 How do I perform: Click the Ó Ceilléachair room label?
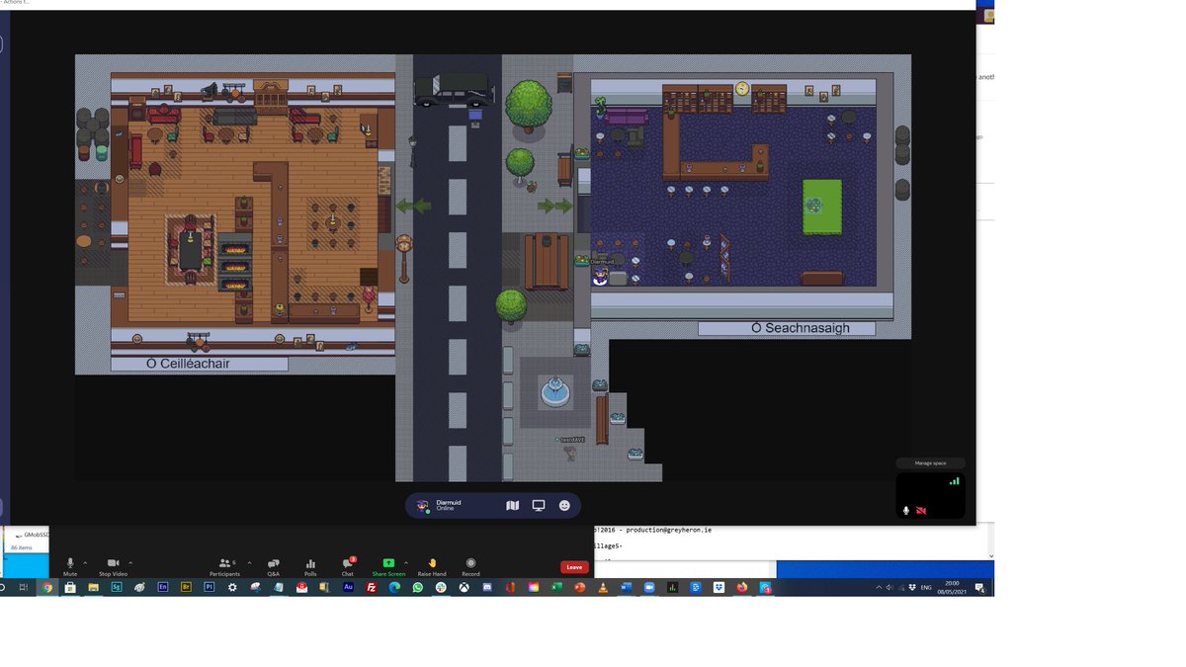tap(201, 364)
